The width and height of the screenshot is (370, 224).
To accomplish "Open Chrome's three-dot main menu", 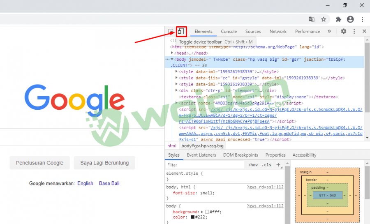I will 363,19.
